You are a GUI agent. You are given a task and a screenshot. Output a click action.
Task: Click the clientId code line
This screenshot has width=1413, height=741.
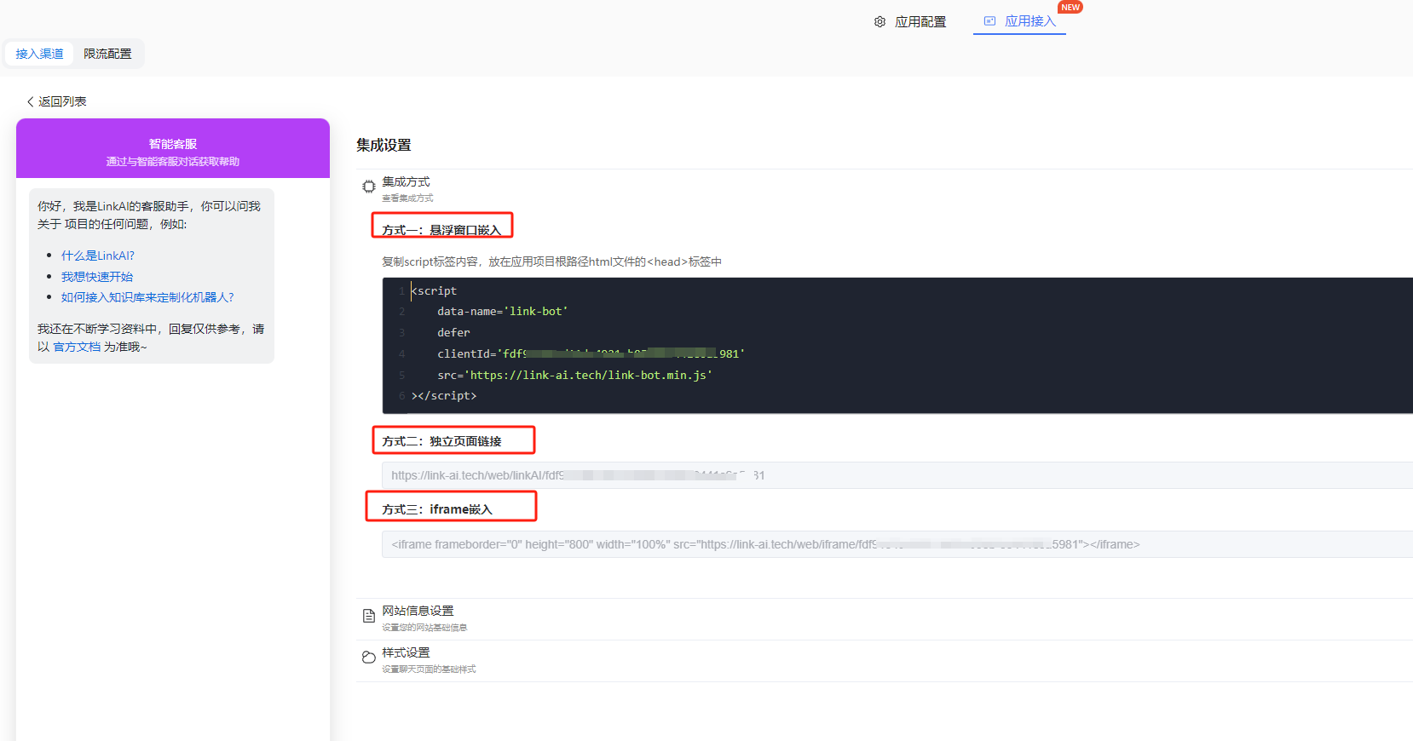pyautogui.click(x=591, y=353)
